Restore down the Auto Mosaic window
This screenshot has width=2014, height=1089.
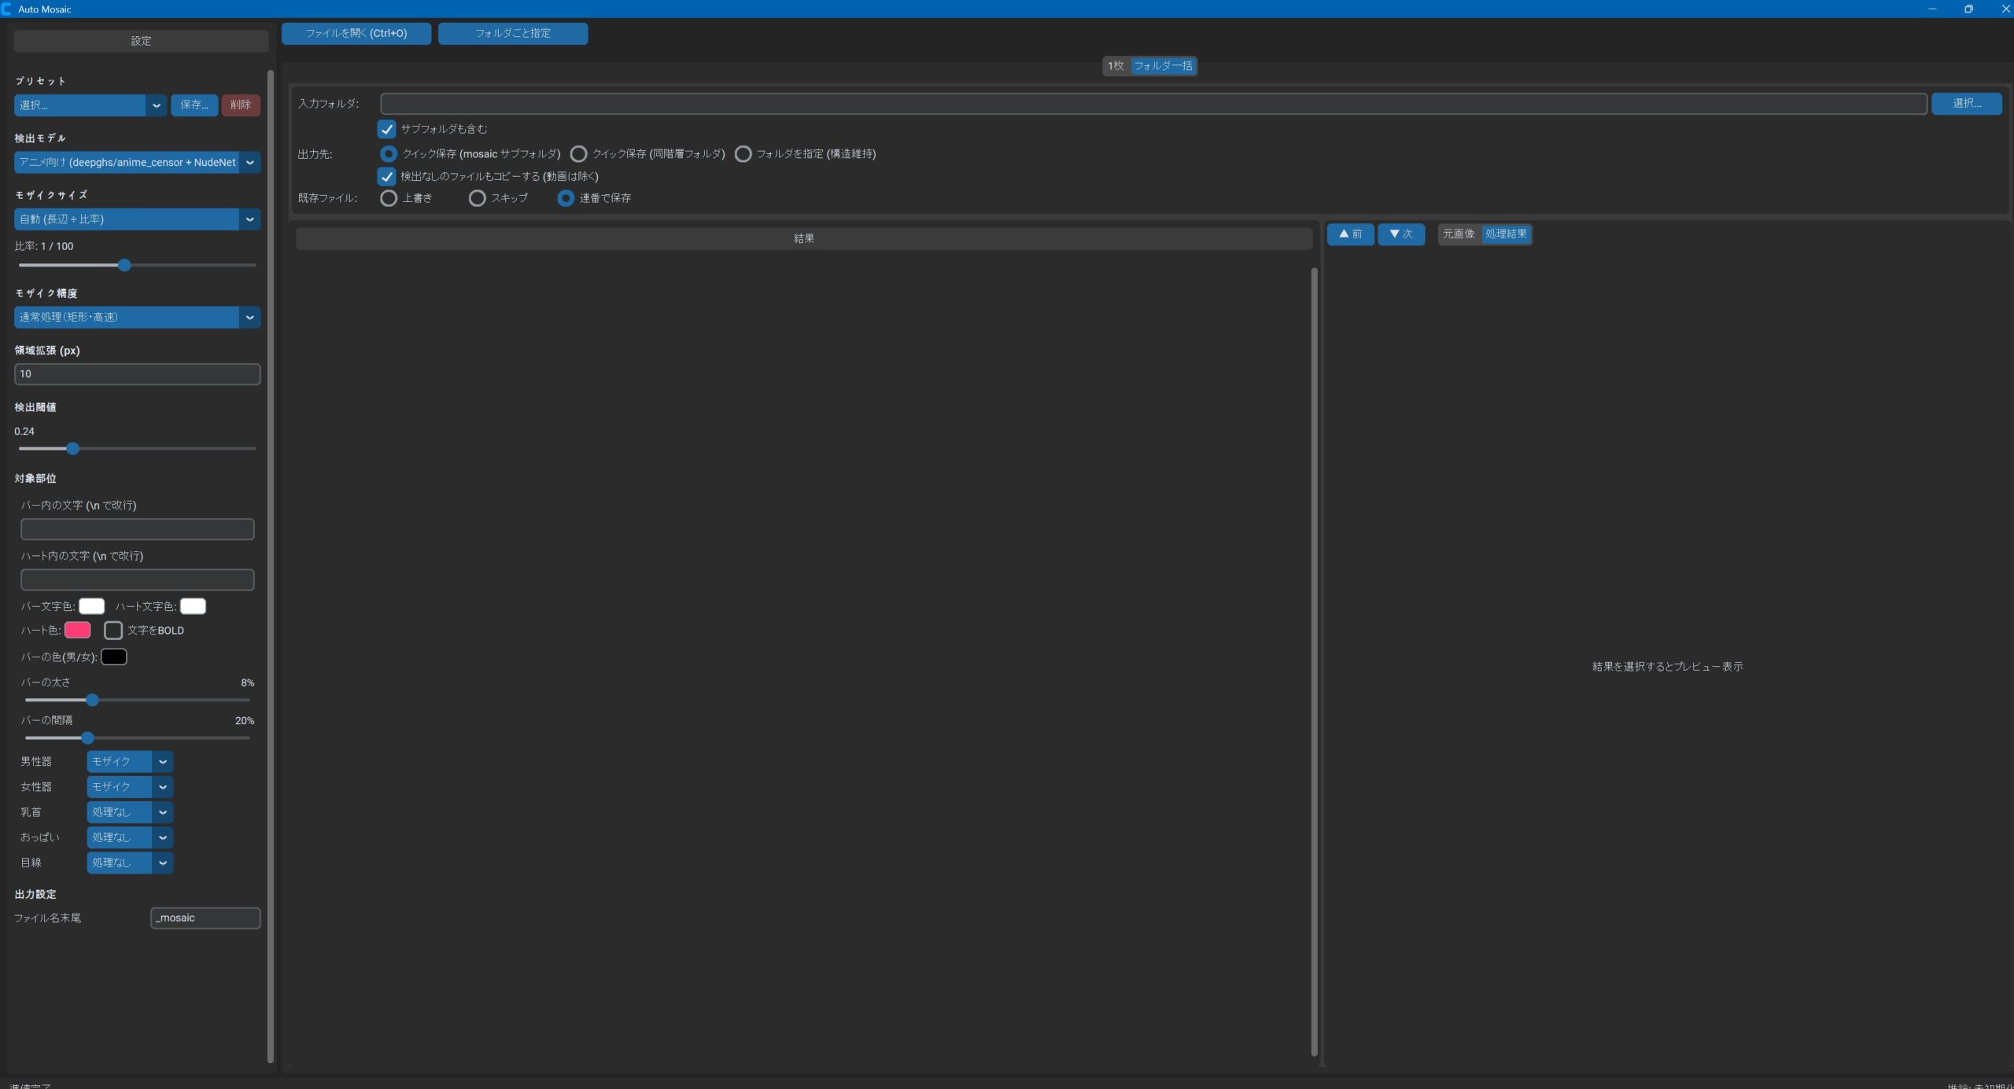point(1968,9)
